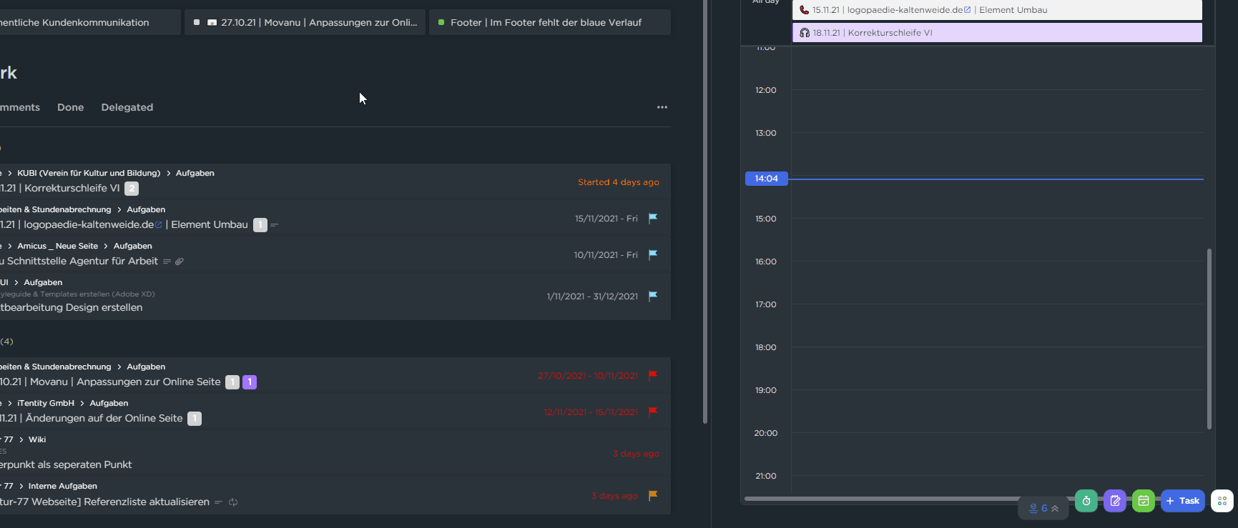This screenshot has width=1238, height=528.
Task: Open external link icon beside logopaedie-kaltenweide.de
Action: coord(159,224)
